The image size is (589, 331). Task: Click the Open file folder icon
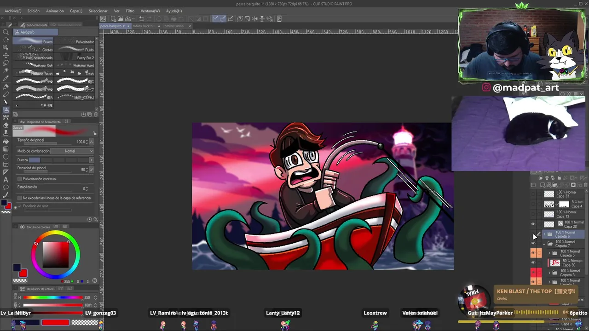coord(121,19)
